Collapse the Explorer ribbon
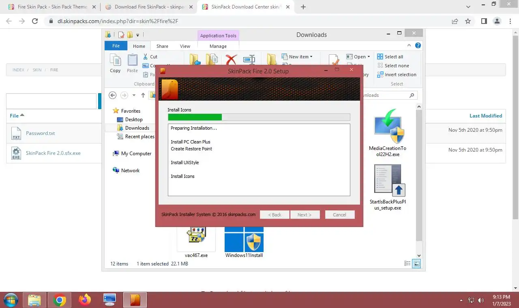 (x=409, y=46)
